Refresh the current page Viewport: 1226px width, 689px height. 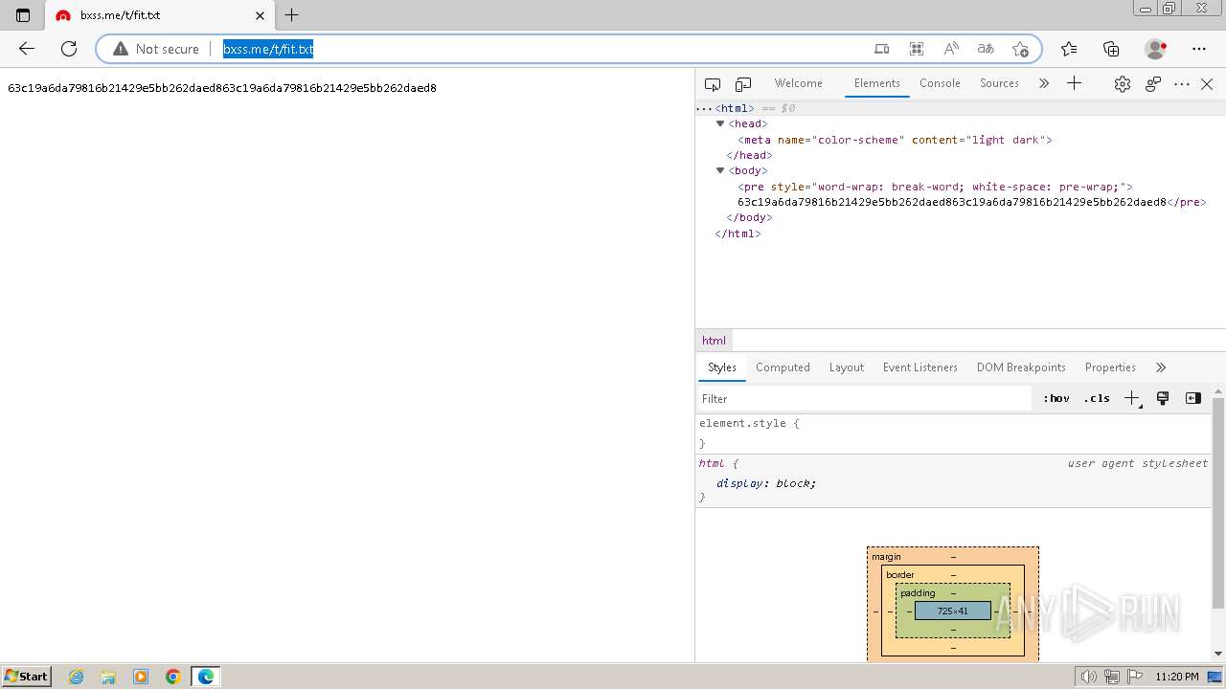coord(69,49)
